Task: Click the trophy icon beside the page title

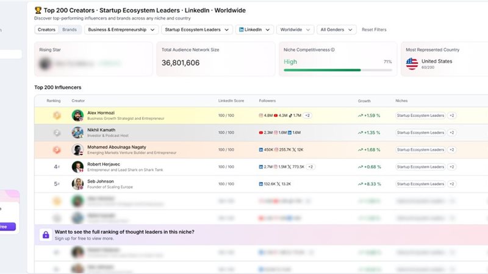Action: point(38,10)
